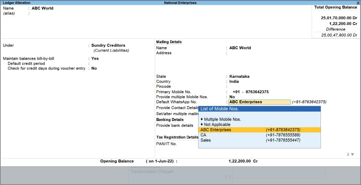Click the more-fields arrow beside 3

coord(352,154)
